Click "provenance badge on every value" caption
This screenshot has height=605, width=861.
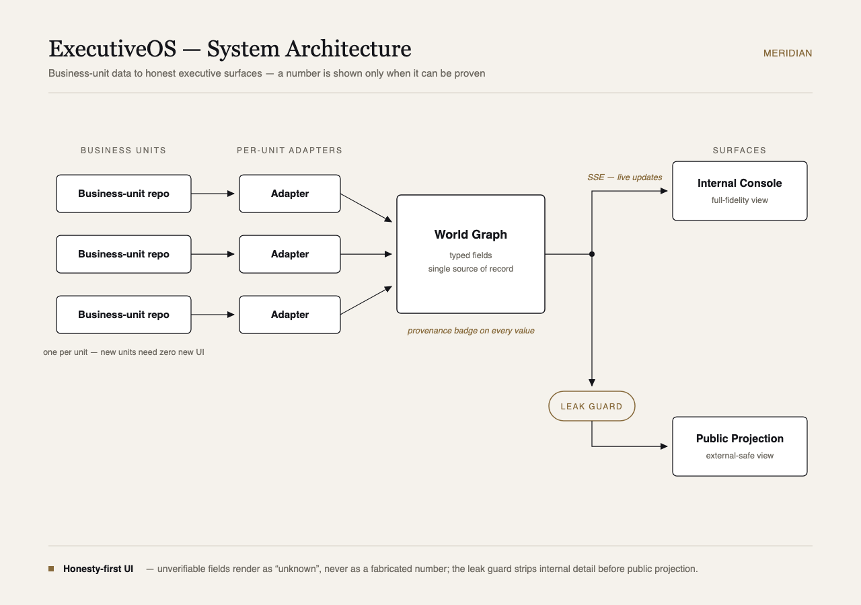(471, 331)
